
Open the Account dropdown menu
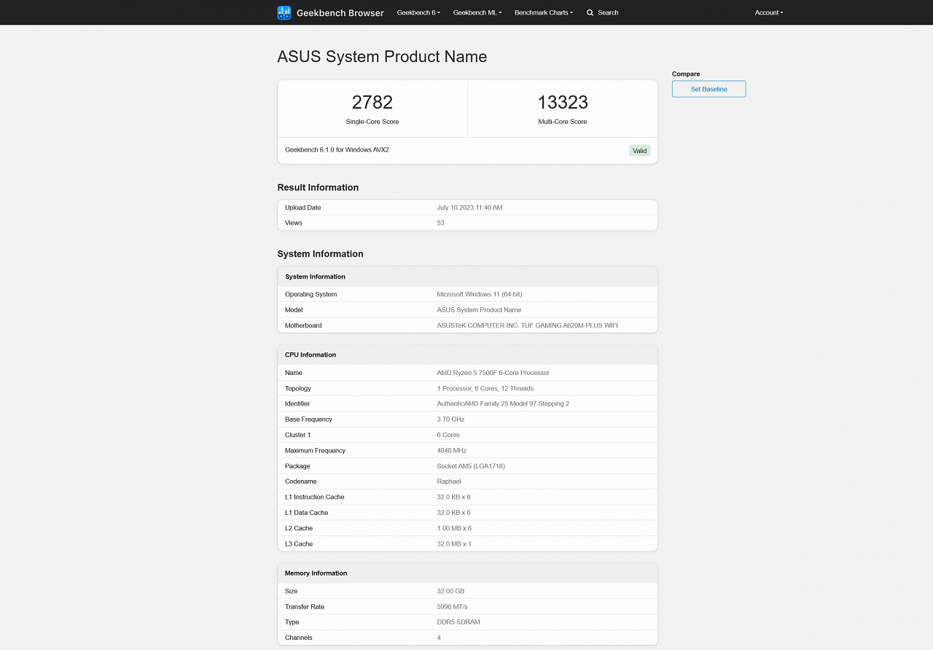769,12
